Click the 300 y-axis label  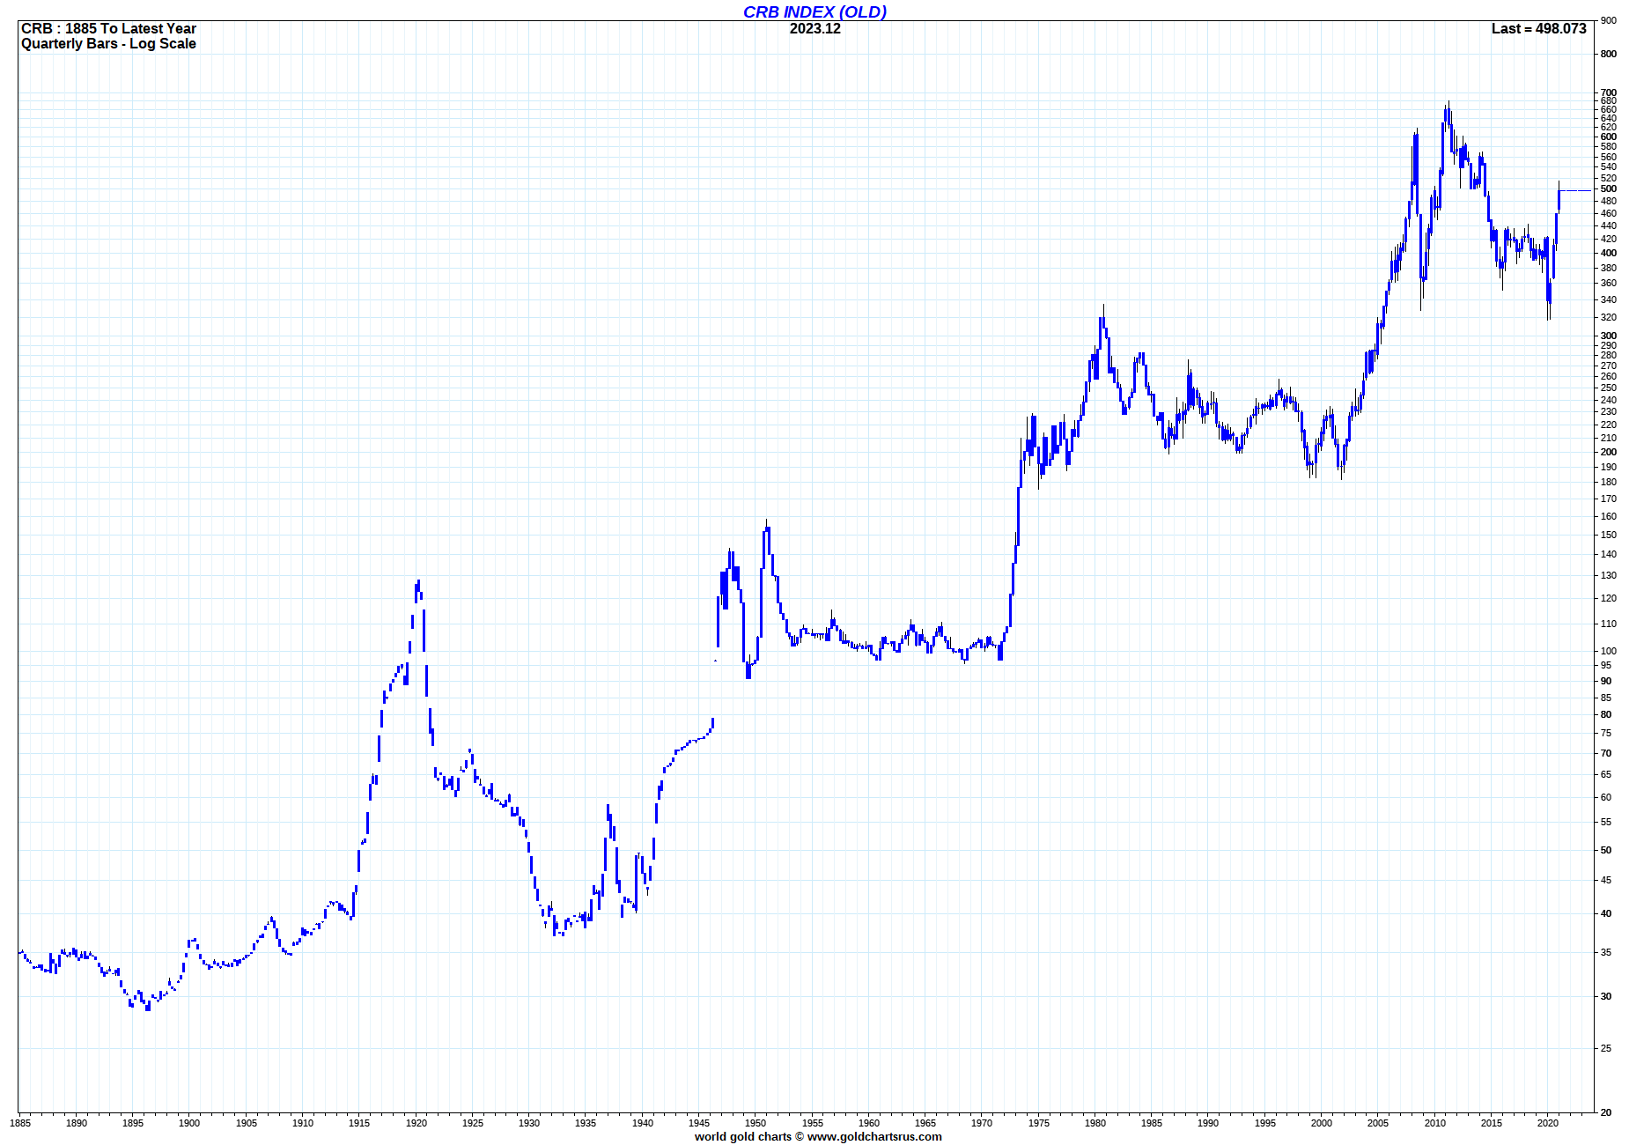pyautogui.click(x=1609, y=336)
